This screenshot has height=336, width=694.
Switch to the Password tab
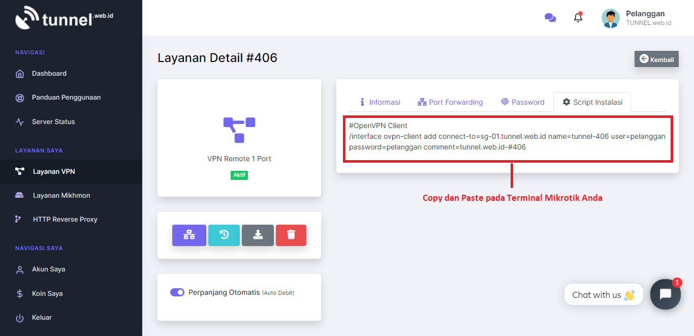pyautogui.click(x=523, y=102)
